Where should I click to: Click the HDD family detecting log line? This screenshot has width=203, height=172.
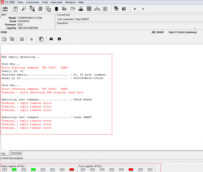click(21, 57)
